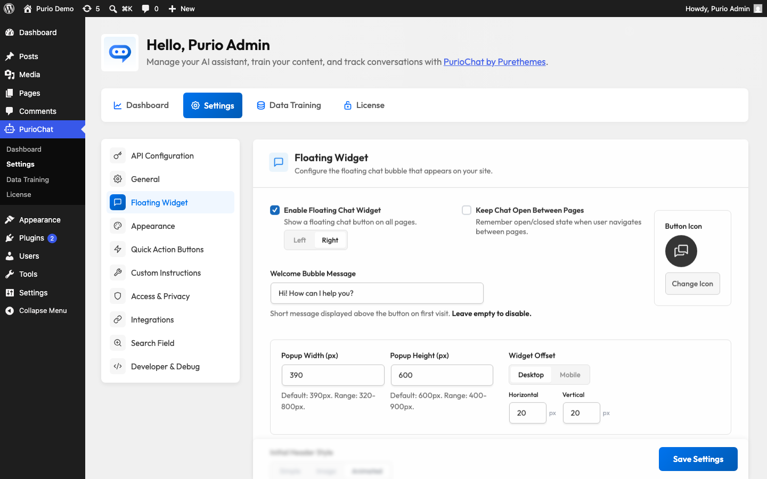The height and width of the screenshot is (479, 767).
Task: Click the Collapse Menu arrow icon
Action: click(x=10, y=311)
